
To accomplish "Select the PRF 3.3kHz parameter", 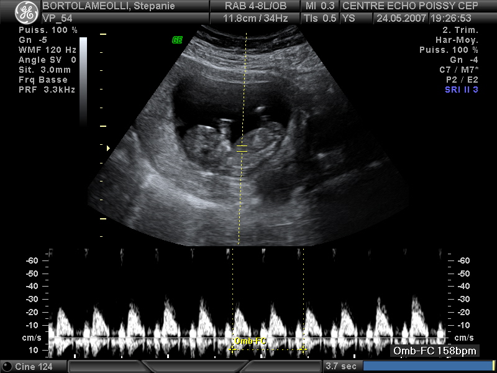I will pyautogui.click(x=47, y=90).
